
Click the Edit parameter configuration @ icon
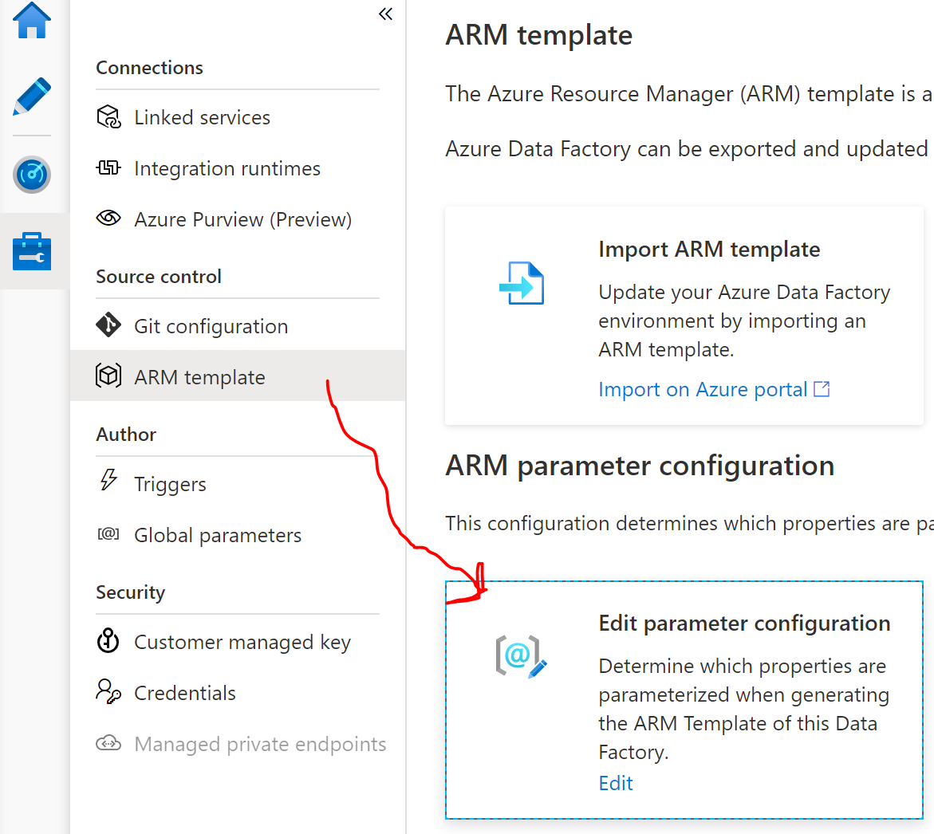coord(521,656)
